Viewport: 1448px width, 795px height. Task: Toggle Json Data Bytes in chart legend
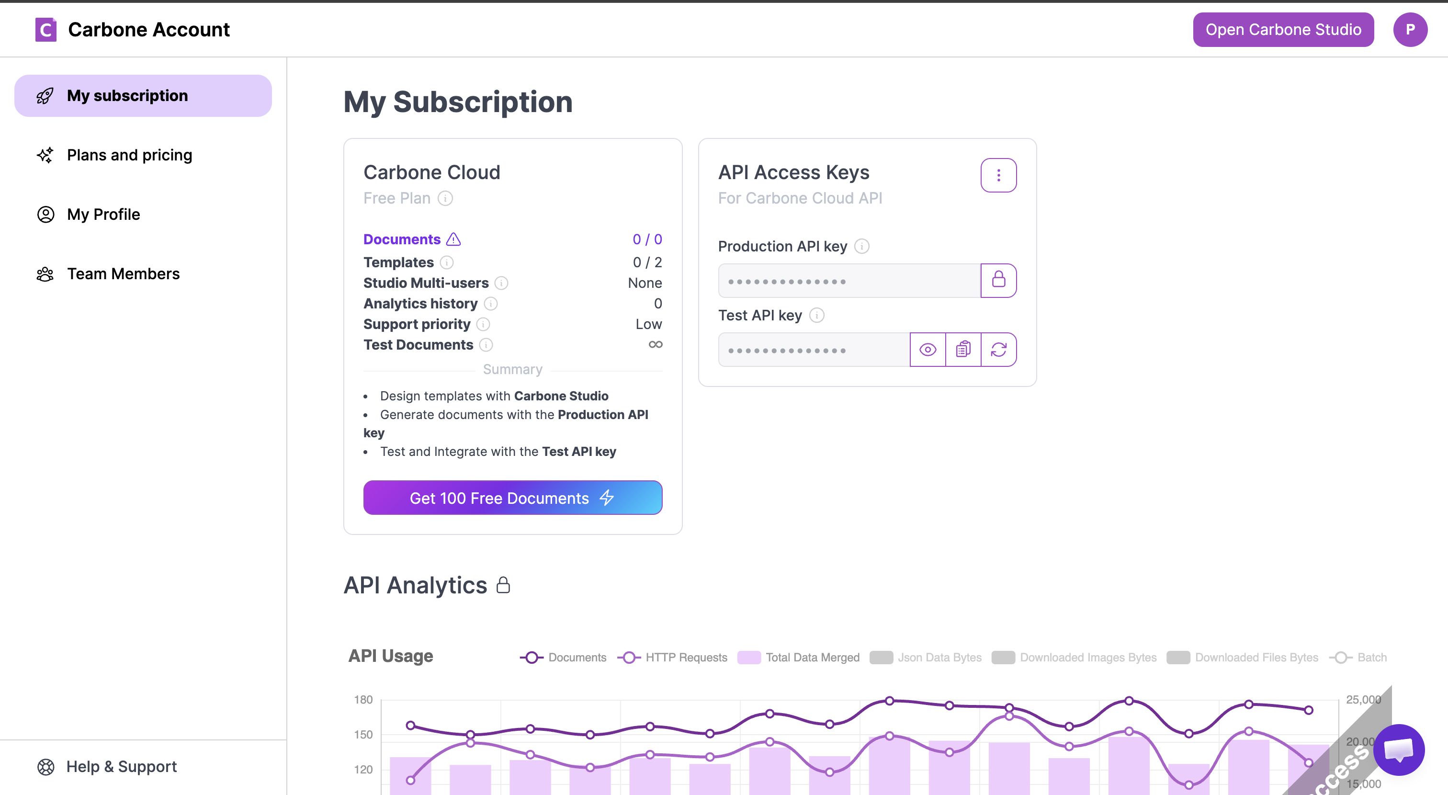click(x=925, y=657)
